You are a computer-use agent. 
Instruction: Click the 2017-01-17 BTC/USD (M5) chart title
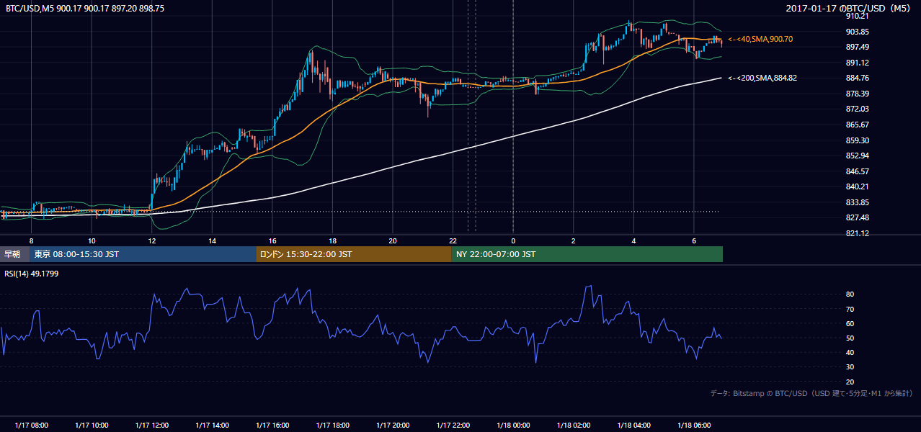[x=848, y=9]
